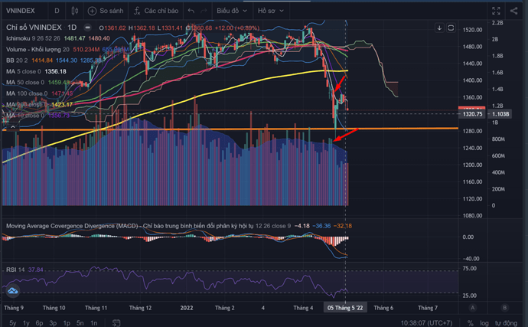Click the -40.00 level on MACD scale
Viewport: 528px width, 327px height.
pos(471,259)
